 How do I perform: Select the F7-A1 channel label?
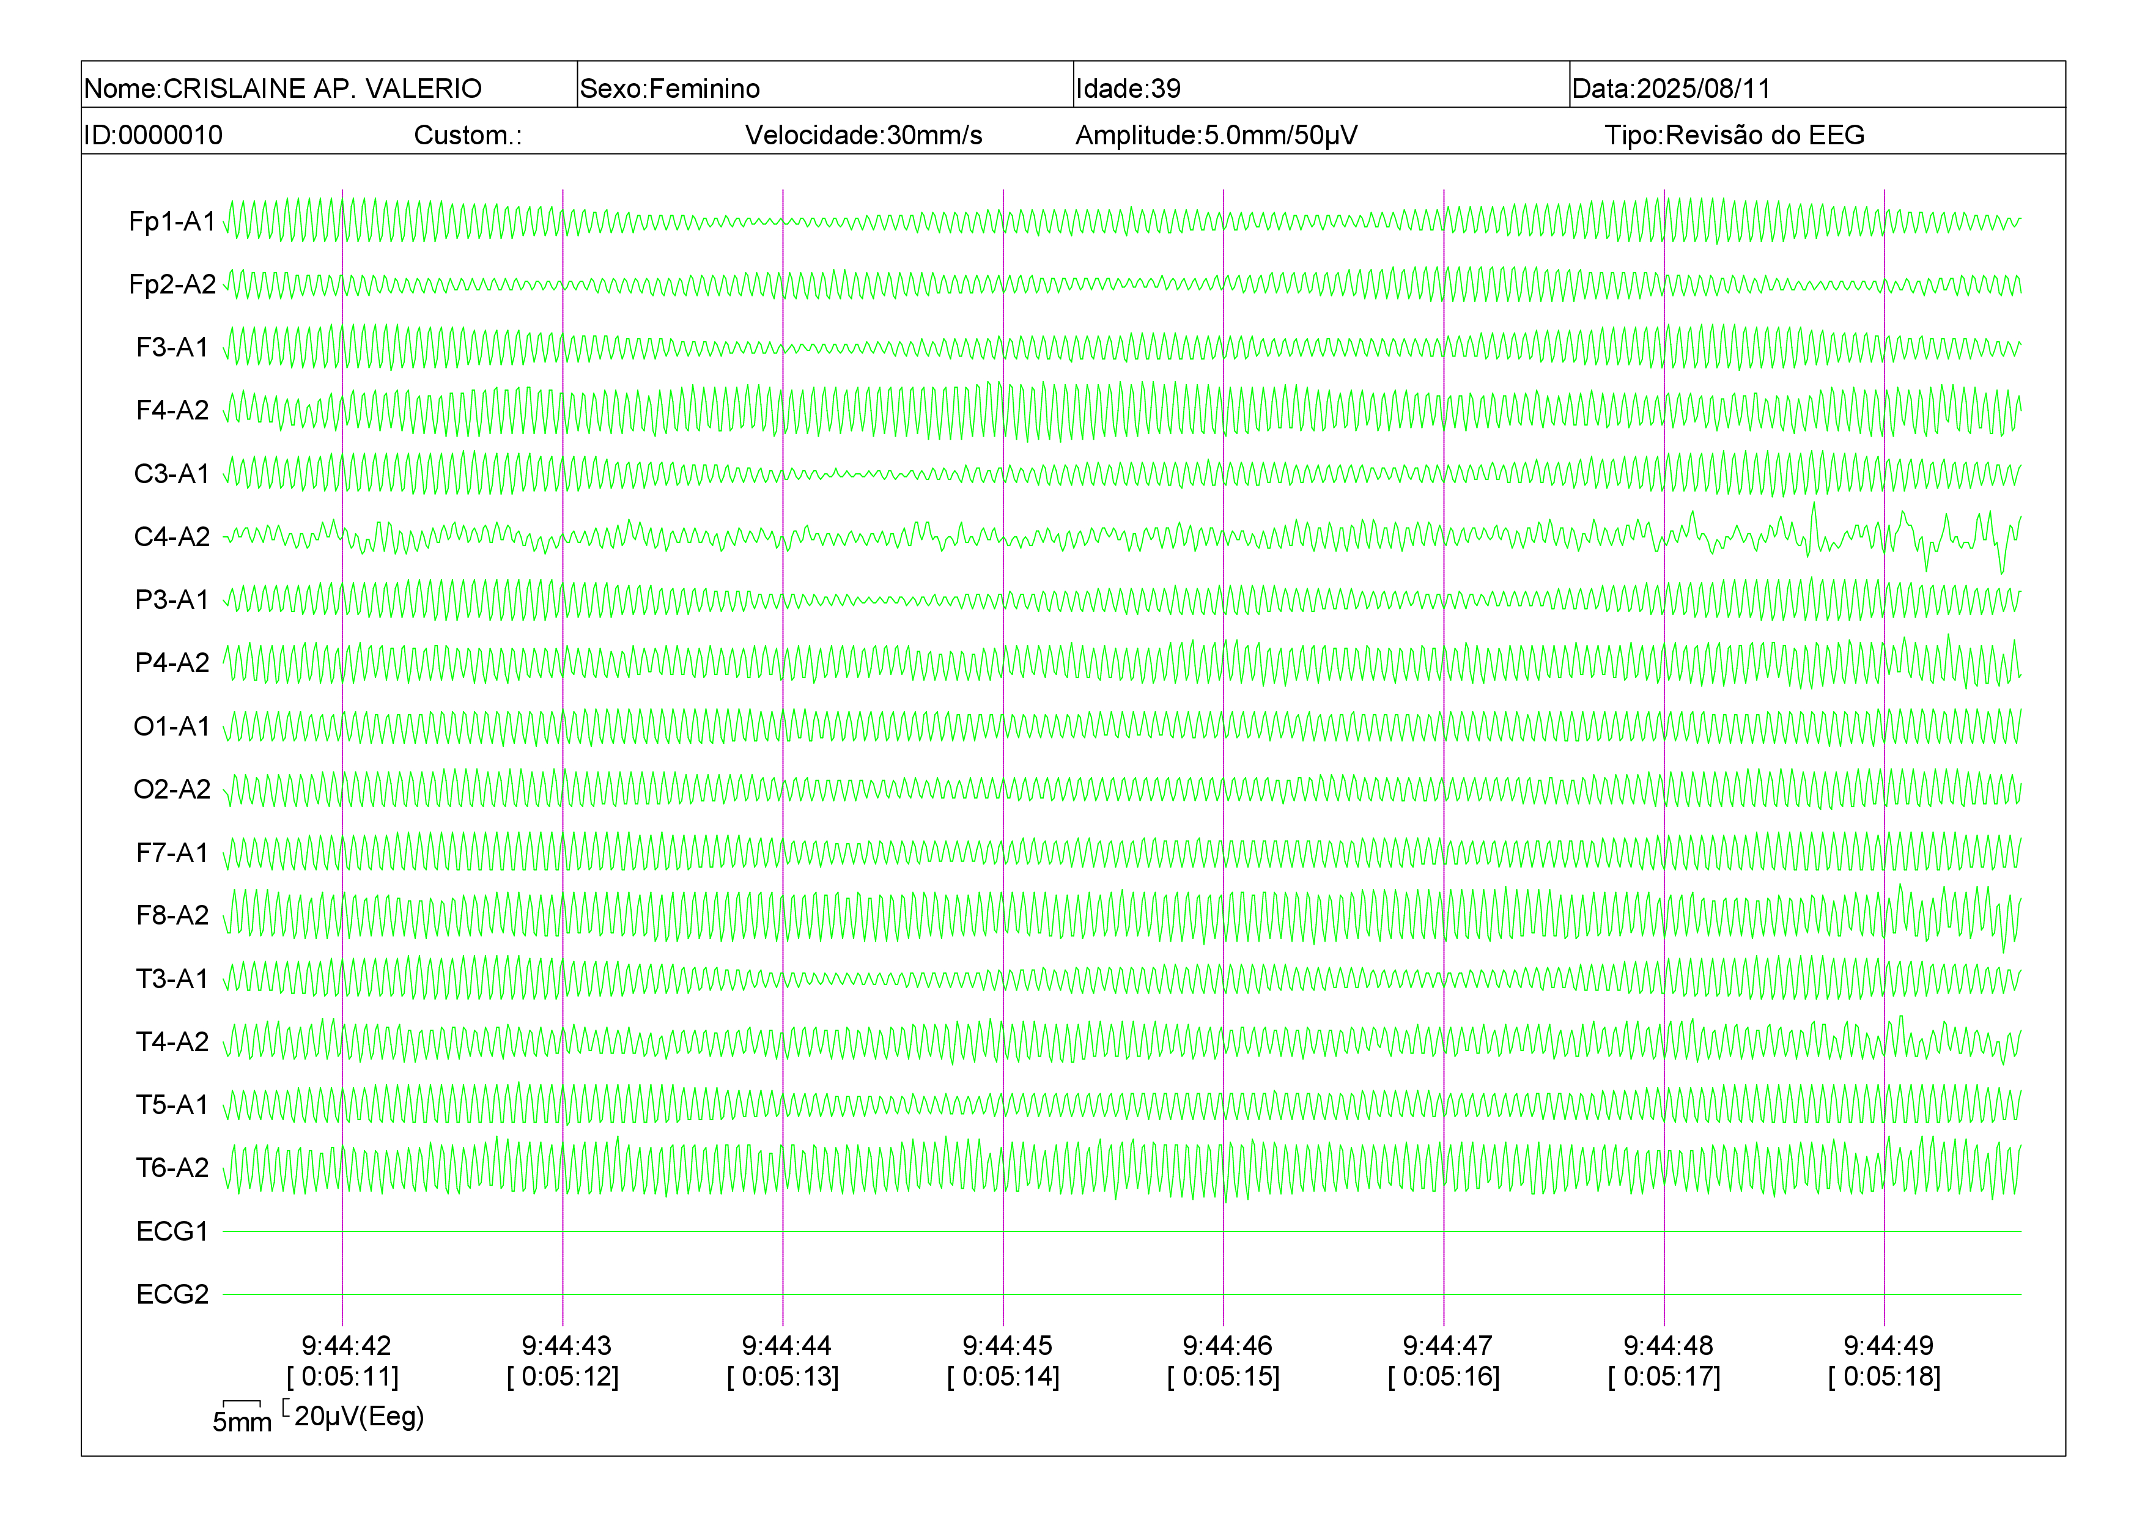pos(172,852)
